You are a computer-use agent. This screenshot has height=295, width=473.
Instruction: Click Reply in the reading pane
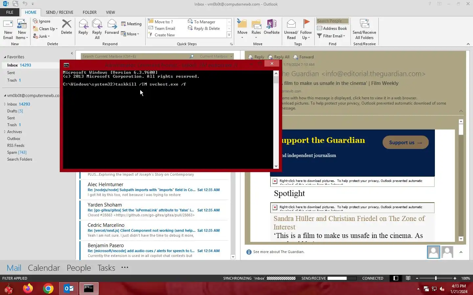pyautogui.click(x=256, y=57)
